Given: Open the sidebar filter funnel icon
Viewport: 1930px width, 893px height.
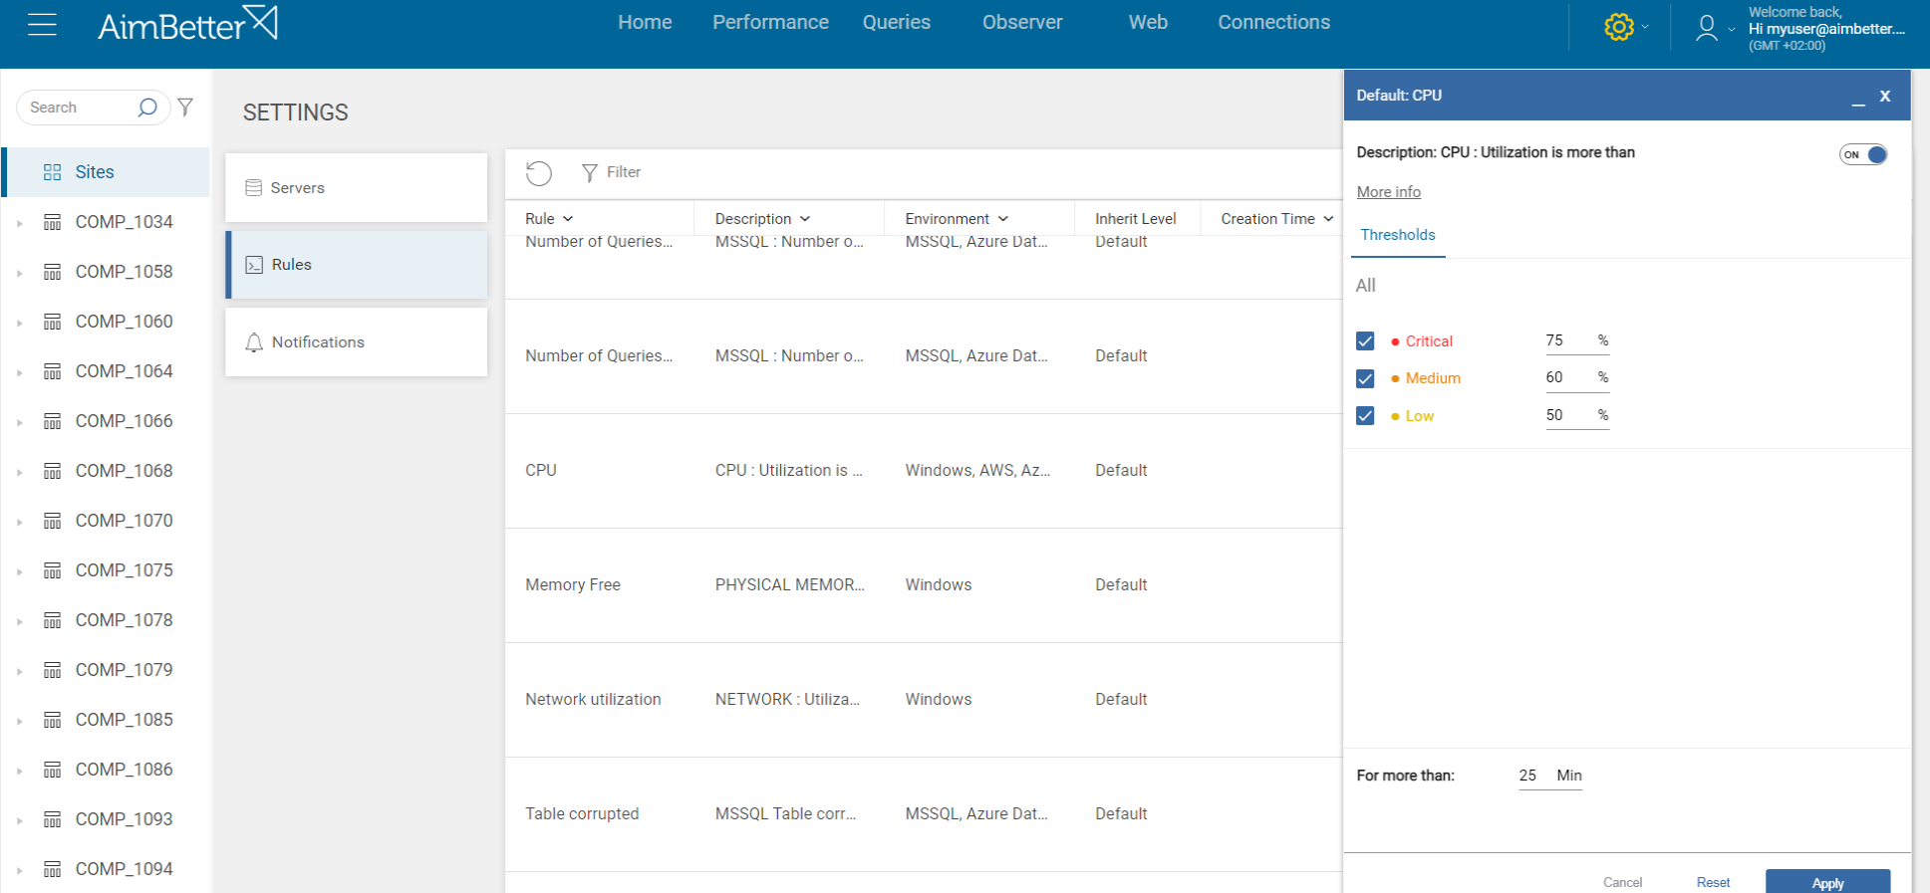Looking at the screenshot, I should [x=185, y=107].
